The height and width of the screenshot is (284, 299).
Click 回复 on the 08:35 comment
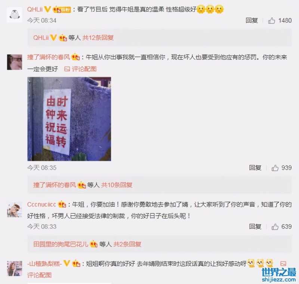pyautogui.click(x=255, y=168)
